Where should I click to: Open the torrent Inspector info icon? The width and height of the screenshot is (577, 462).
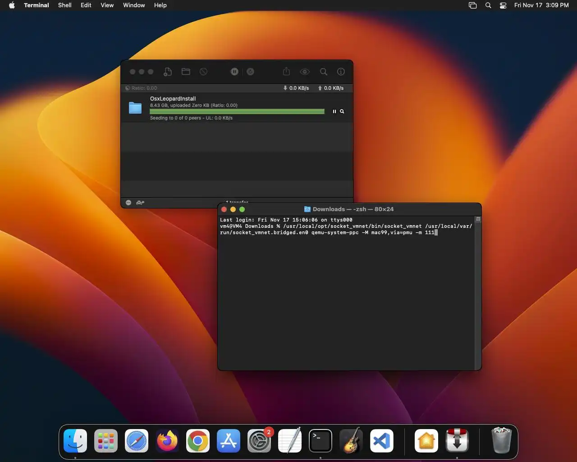tap(341, 72)
